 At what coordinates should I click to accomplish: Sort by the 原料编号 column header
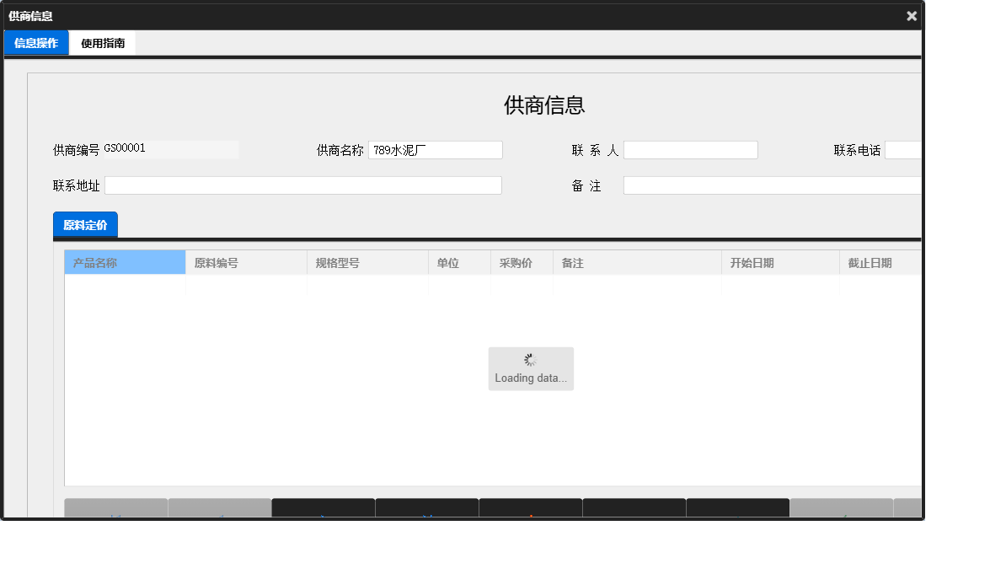(x=246, y=262)
